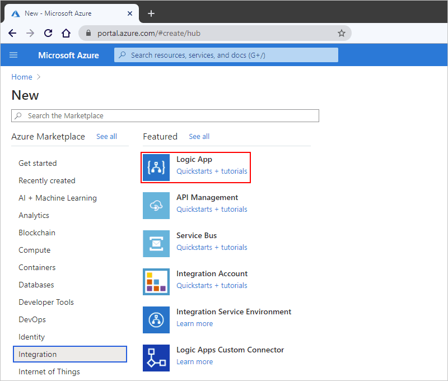This screenshot has width=448, height=381.
Task: Open Integration Account Quickstarts + tutorials
Action: (x=212, y=285)
